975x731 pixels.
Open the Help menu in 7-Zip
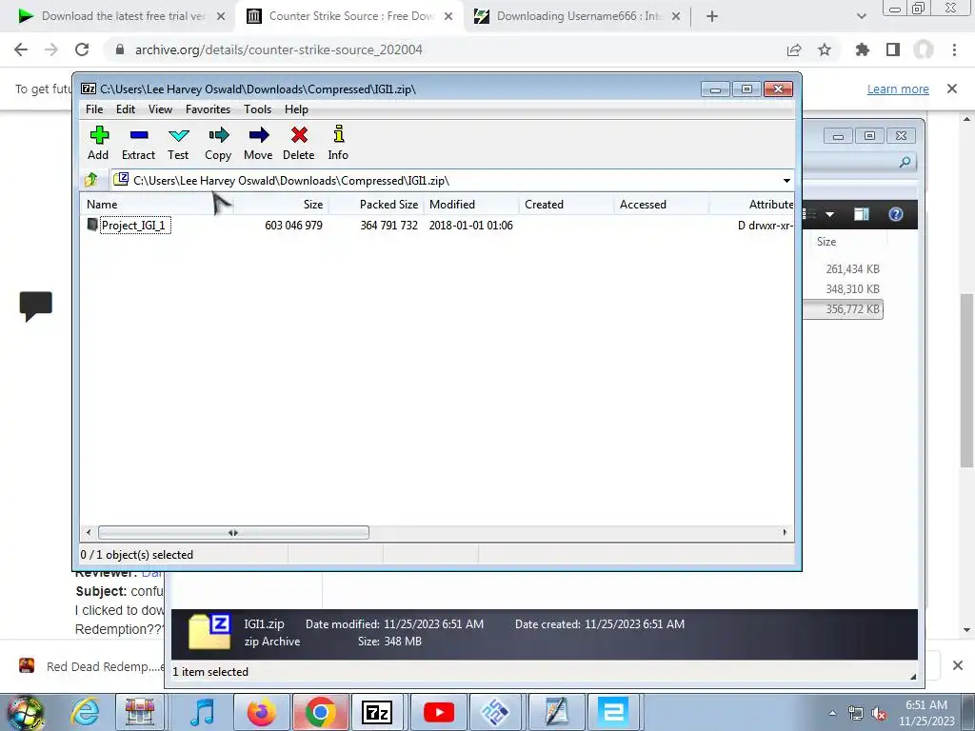click(297, 109)
